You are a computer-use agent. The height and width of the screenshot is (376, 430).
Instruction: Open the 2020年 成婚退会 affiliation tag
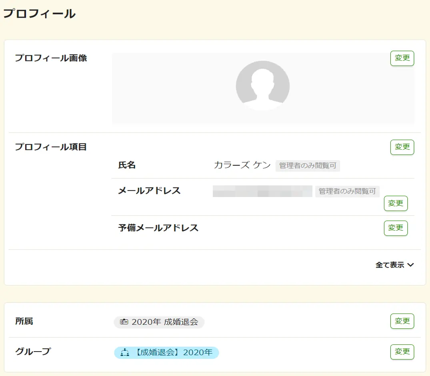pyautogui.click(x=159, y=322)
